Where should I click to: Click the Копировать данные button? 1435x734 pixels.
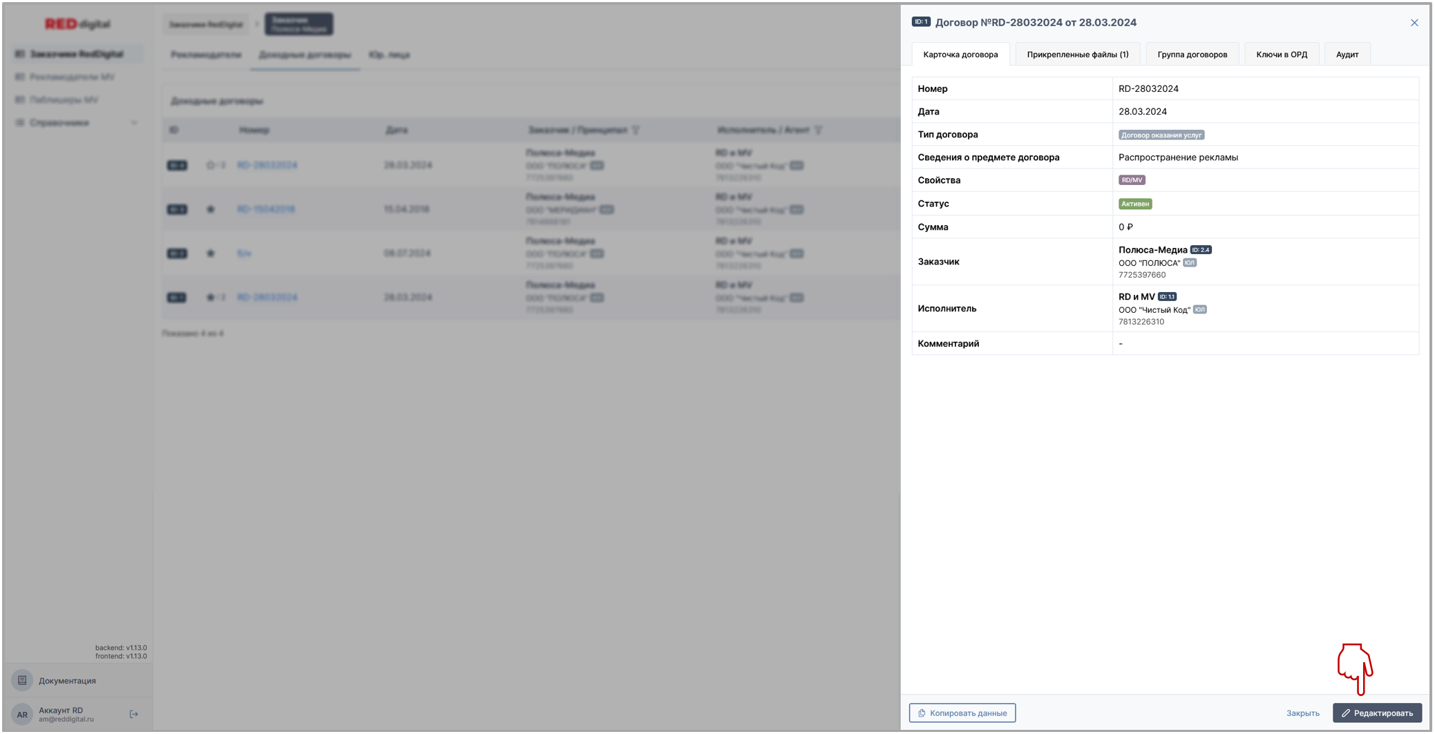(x=962, y=713)
